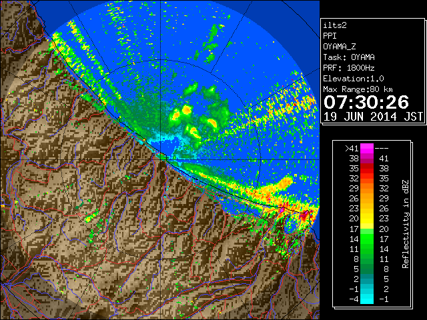Pick the yellow 20–23 dBZ legend swatch
Screen dimensions: 427x320
click(367, 219)
